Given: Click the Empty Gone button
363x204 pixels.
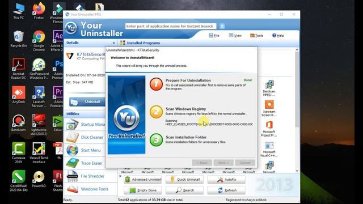Looking at the screenshot, I should [143, 190].
